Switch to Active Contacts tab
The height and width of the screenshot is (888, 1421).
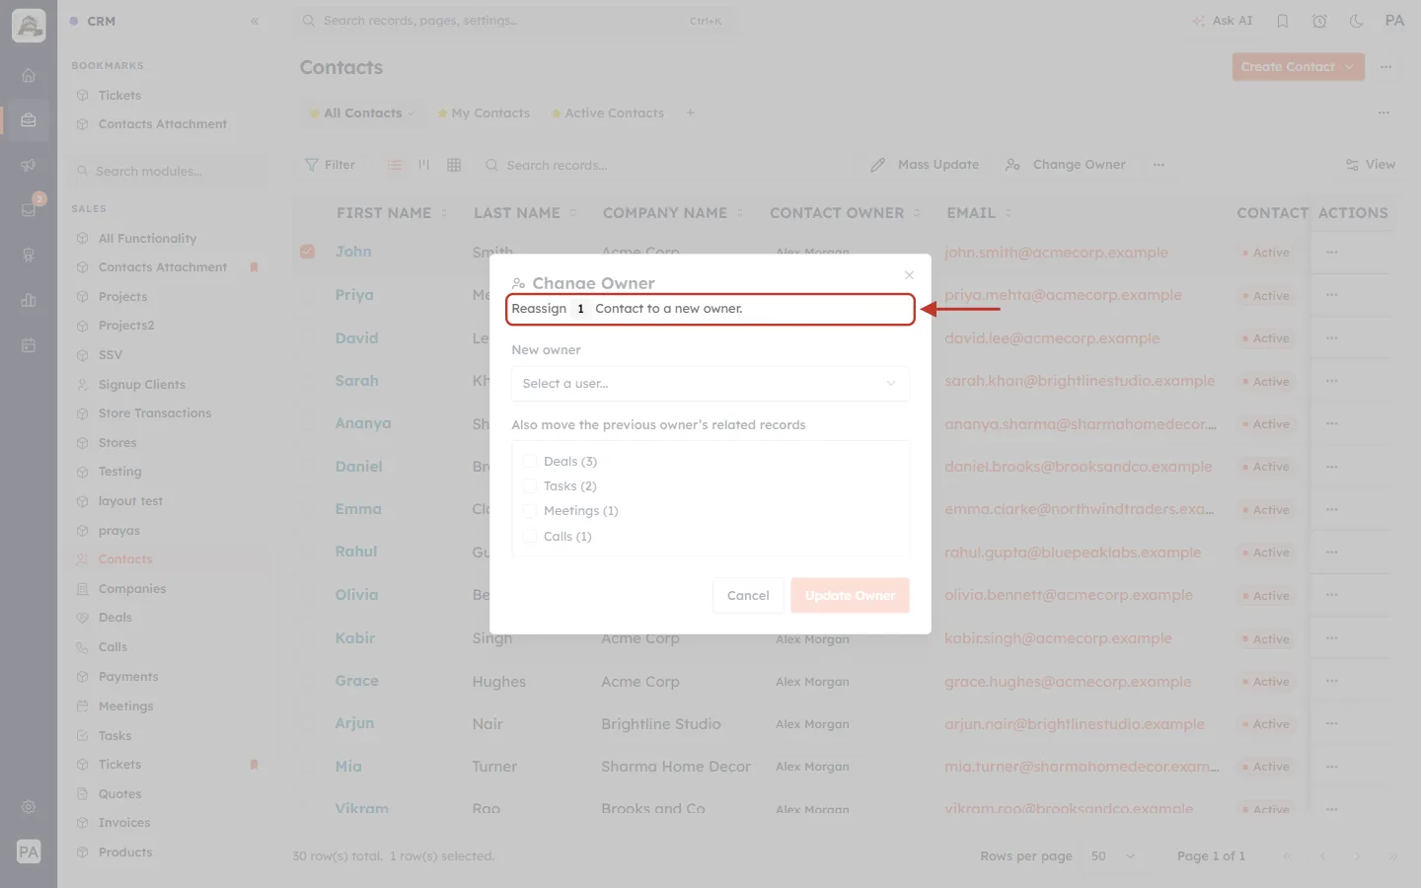(607, 113)
